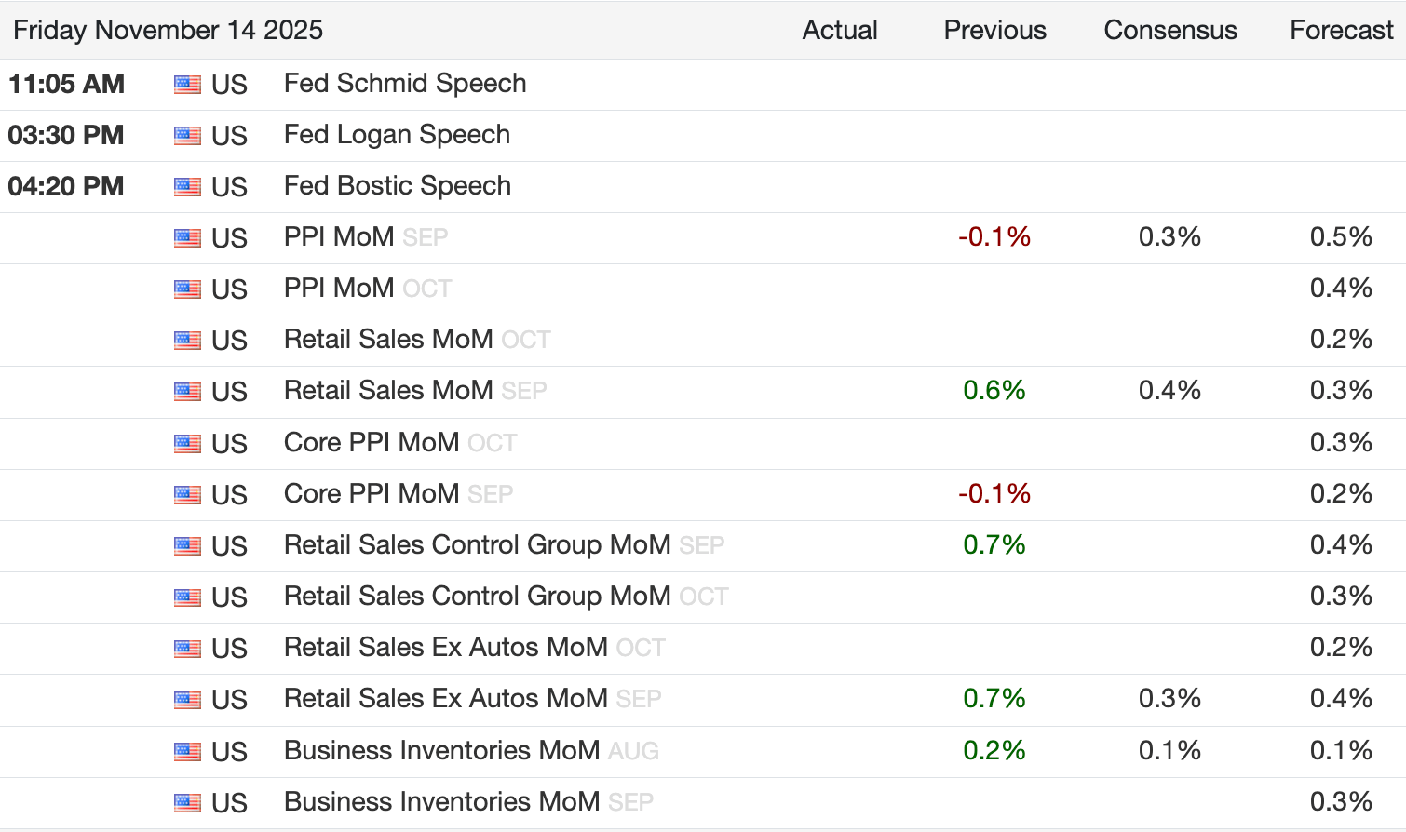The height and width of the screenshot is (832, 1406).
Task: Click the flag icon next to Fed Bostic Speech
Action: pyautogui.click(x=187, y=187)
